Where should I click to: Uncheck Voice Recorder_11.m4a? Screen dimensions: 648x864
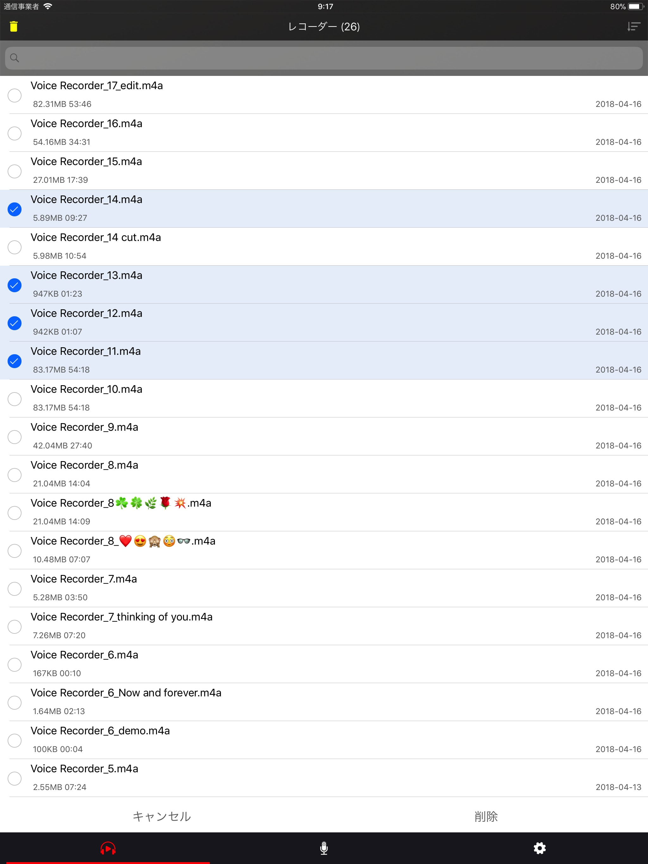[15, 361]
